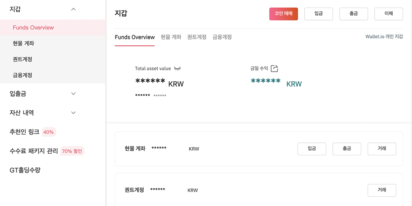Open 추천인 링크 with 40% badge
Screen dimensions: 412x206
(x=25, y=132)
